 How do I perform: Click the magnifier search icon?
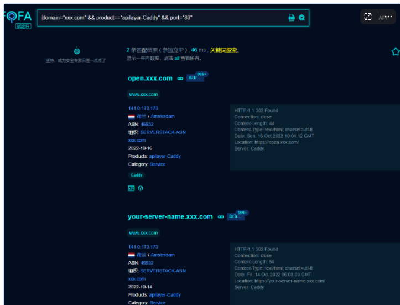pyautogui.click(x=302, y=18)
